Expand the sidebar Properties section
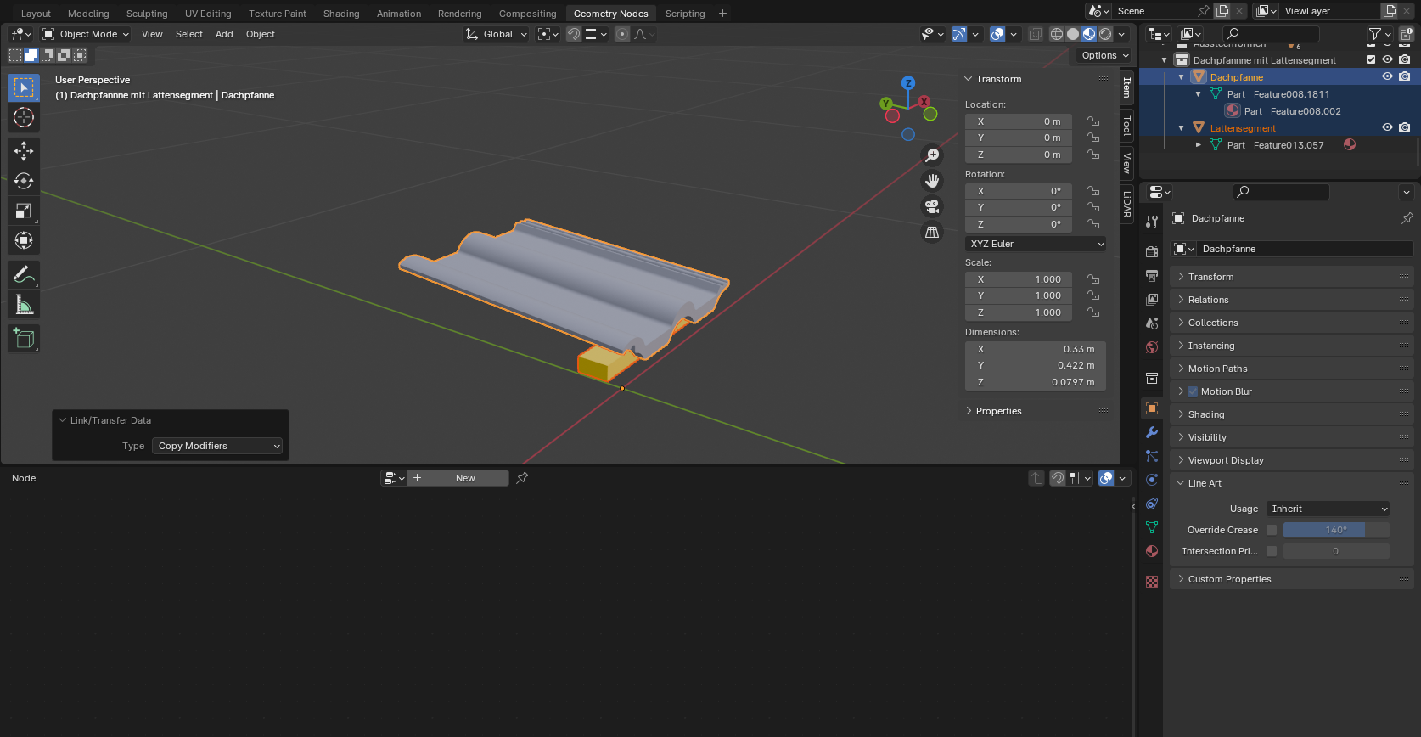Viewport: 1421px width, 737px height. point(998,411)
